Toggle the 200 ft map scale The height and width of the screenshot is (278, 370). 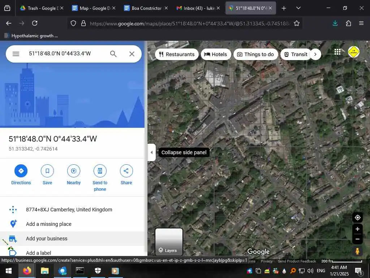point(342,261)
